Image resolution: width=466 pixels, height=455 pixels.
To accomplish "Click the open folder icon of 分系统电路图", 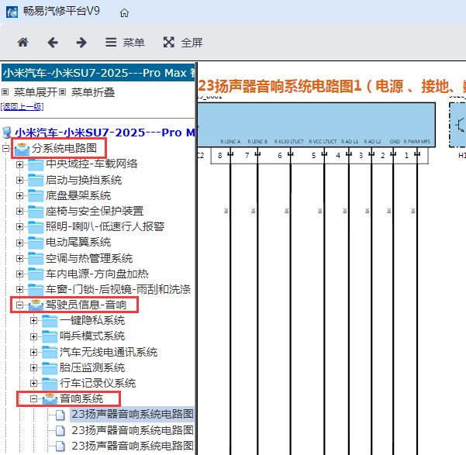I will pos(22,148).
